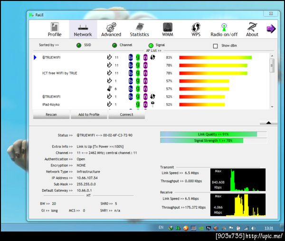Click the blue connected arrow beside @TRUEWIFI
Image resolution: width=285 pixels, height=241 pixels.
point(35,58)
